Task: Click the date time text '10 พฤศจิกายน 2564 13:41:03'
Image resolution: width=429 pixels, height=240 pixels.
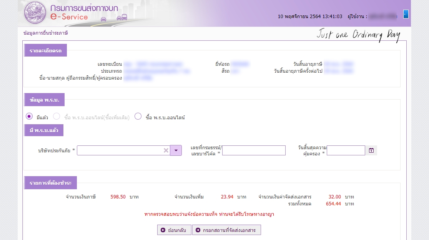Action: coord(310,17)
